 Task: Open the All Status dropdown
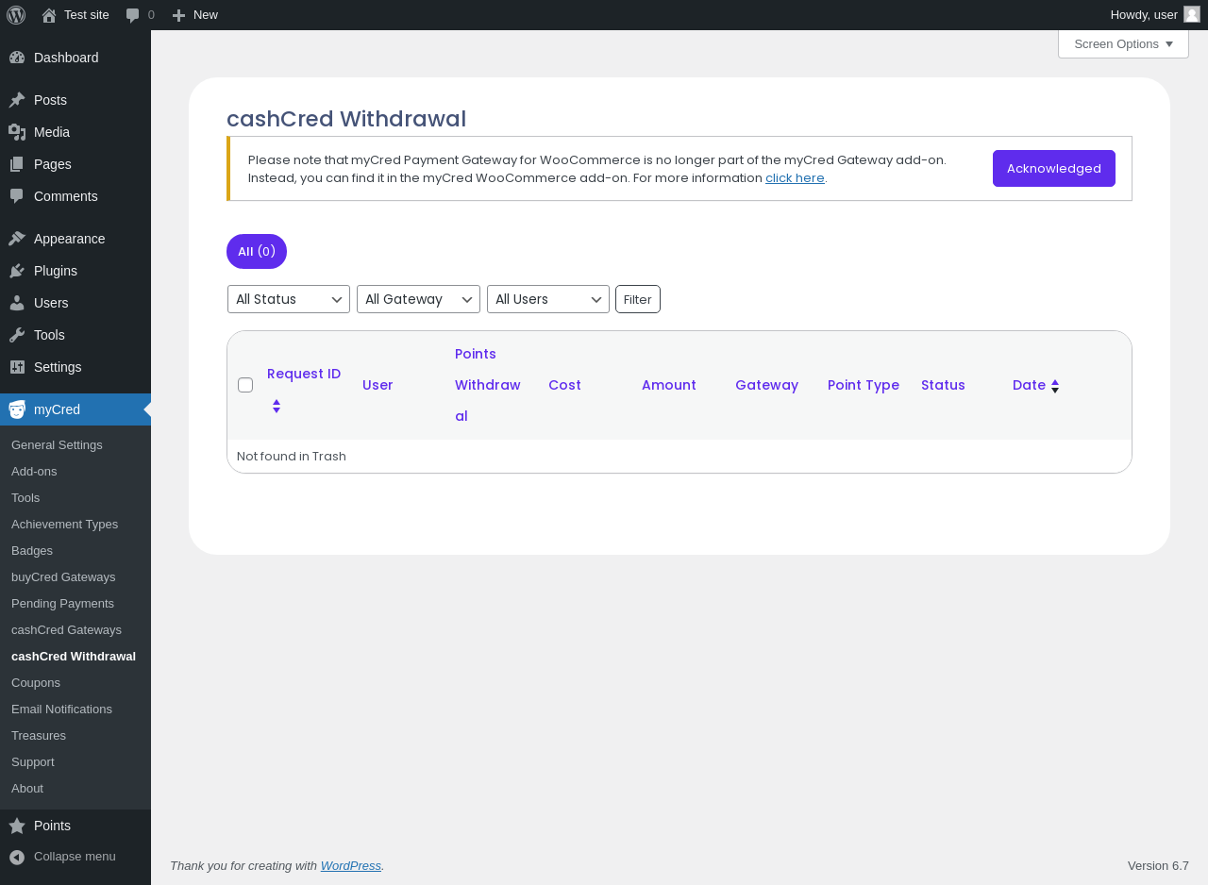tap(289, 299)
